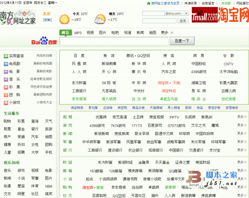249x198 pixels.
Task: Click 聚划算 in the Taobao link strip
Action: click(x=93, y=108)
